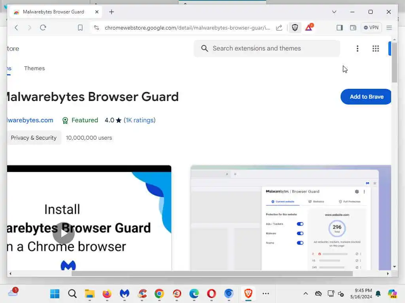This screenshot has width=405, height=303.
Task: Click the vertical scrollbar thumb
Action: [x=394, y=62]
